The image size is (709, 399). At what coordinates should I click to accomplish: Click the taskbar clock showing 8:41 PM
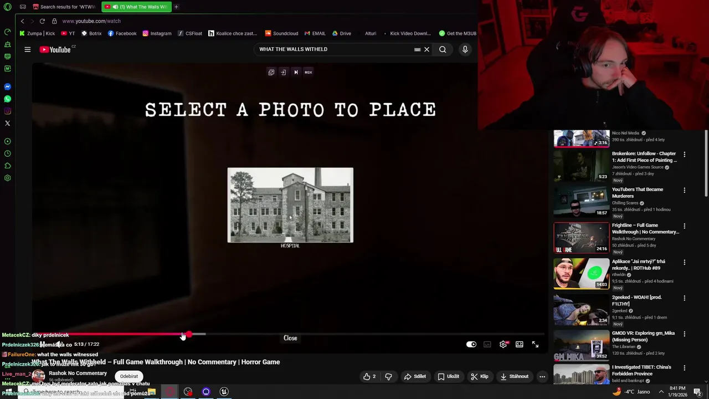(x=679, y=392)
